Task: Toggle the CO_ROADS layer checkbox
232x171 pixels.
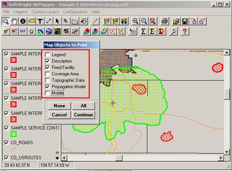Action: (6, 142)
